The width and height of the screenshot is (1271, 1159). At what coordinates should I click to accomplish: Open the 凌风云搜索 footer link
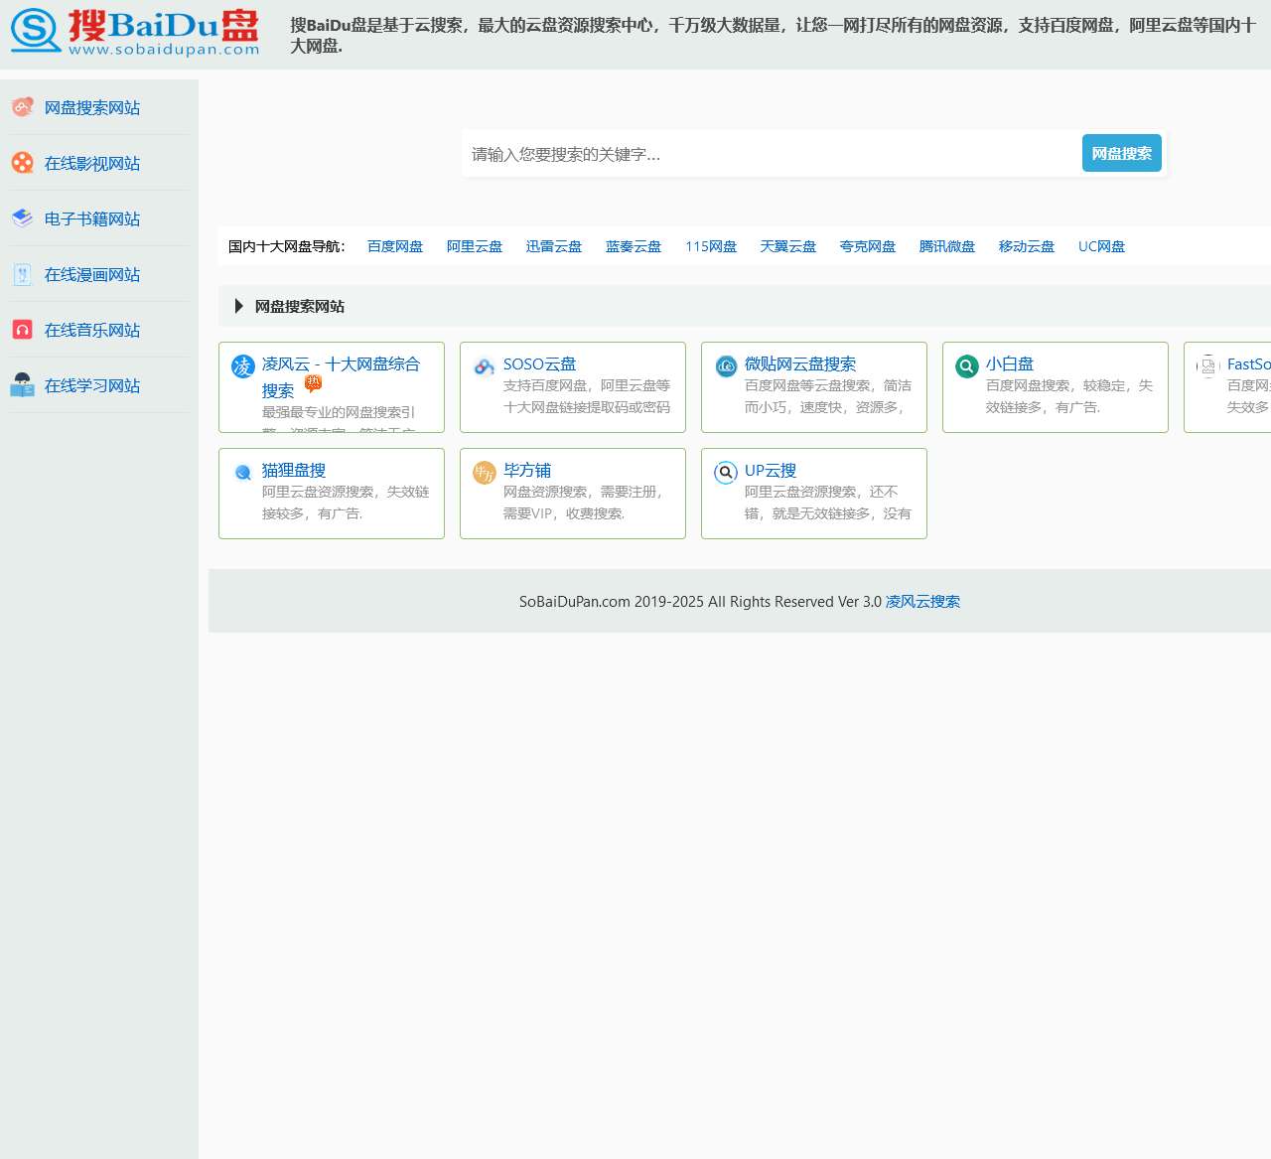coord(922,602)
